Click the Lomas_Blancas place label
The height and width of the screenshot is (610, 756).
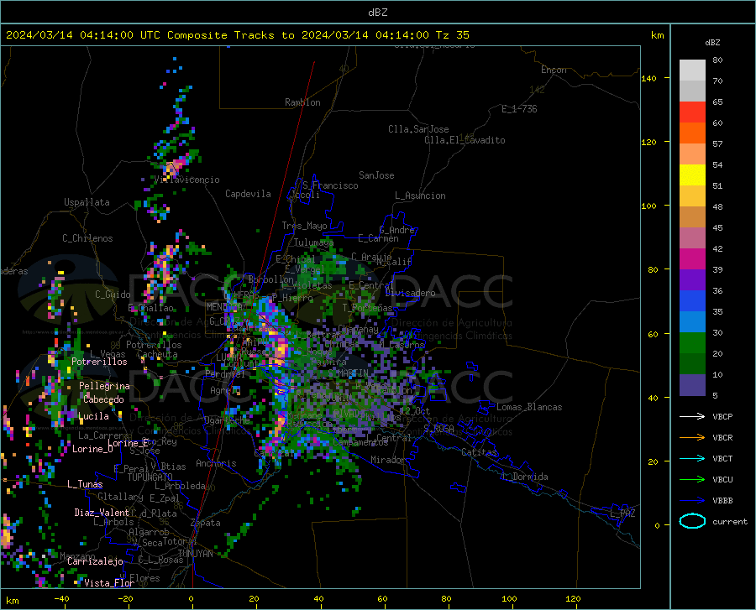pyautogui.click(x=529, y=407)
